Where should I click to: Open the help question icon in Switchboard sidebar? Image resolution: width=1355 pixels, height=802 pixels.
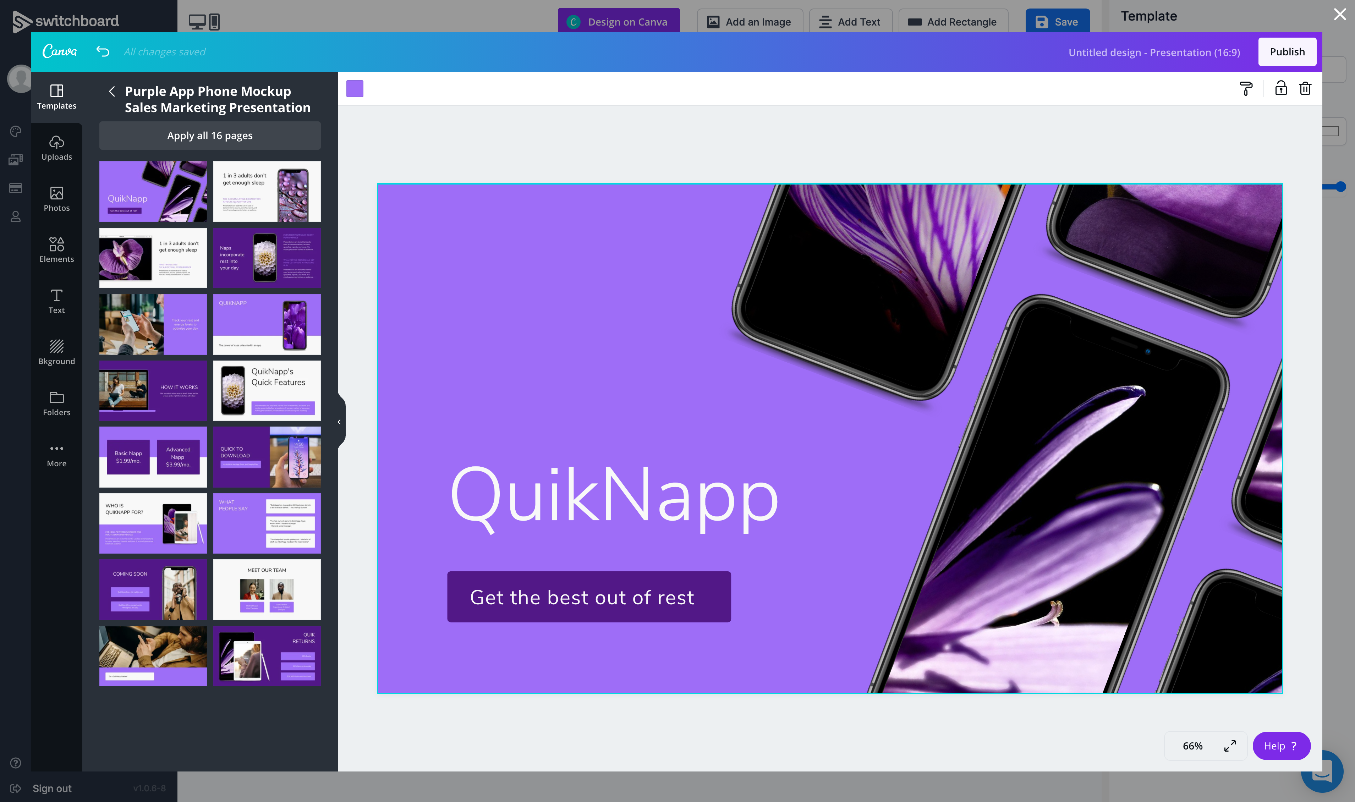pyautogui.click(x=16, y=763)
